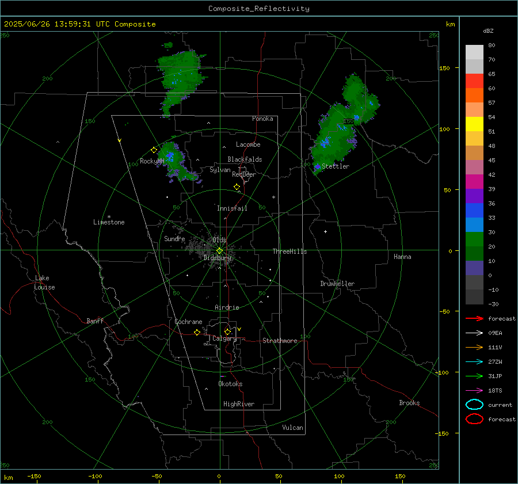The height and width of the screenshot is (484, 518).
Task: Click the Banff label
Action: pyautogui.click(x=95, y=321)
